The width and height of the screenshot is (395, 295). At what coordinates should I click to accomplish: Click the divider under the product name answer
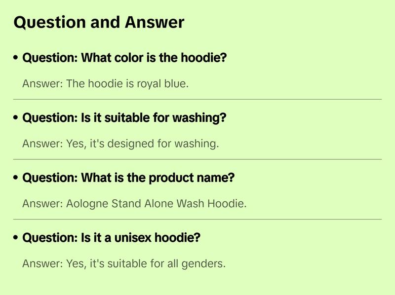coord(197,219)
